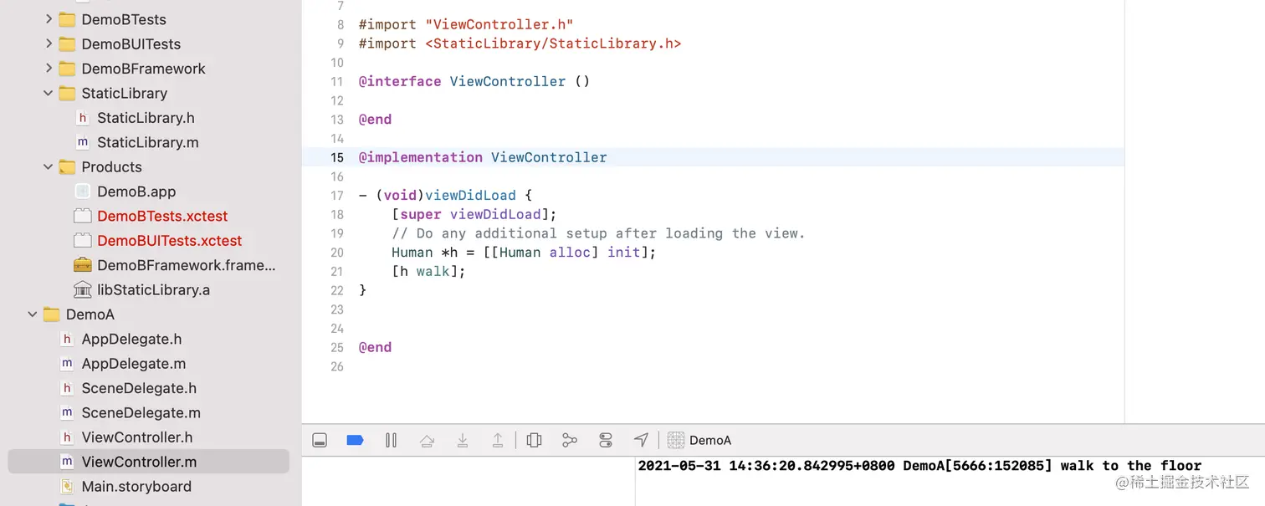Select the DemoA folder row
1265x506 pixels.
[x=90, y=314]
